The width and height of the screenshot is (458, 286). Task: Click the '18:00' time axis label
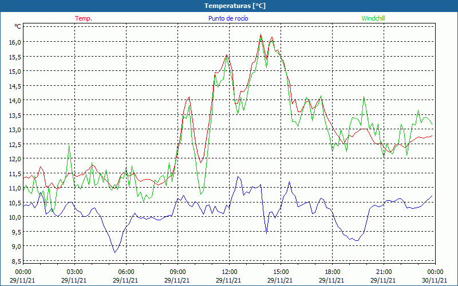[x=333, y=272]
